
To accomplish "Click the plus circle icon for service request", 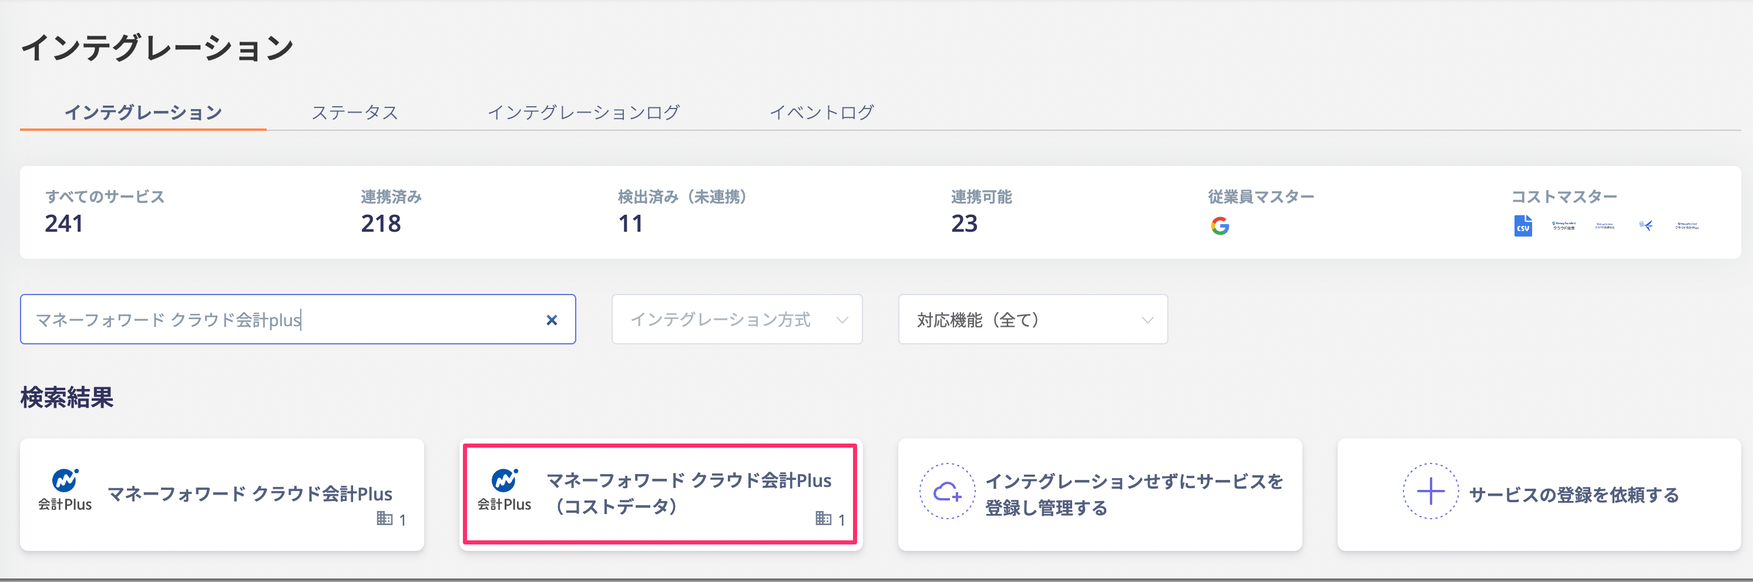I will [x=1430, y=491].
